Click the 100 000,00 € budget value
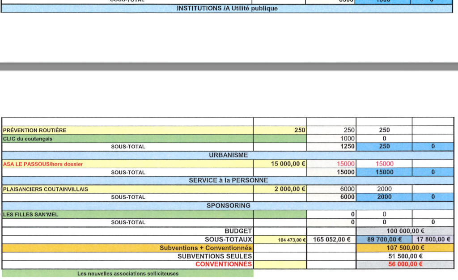The image size is (458, 280). [x=405, y=231]
